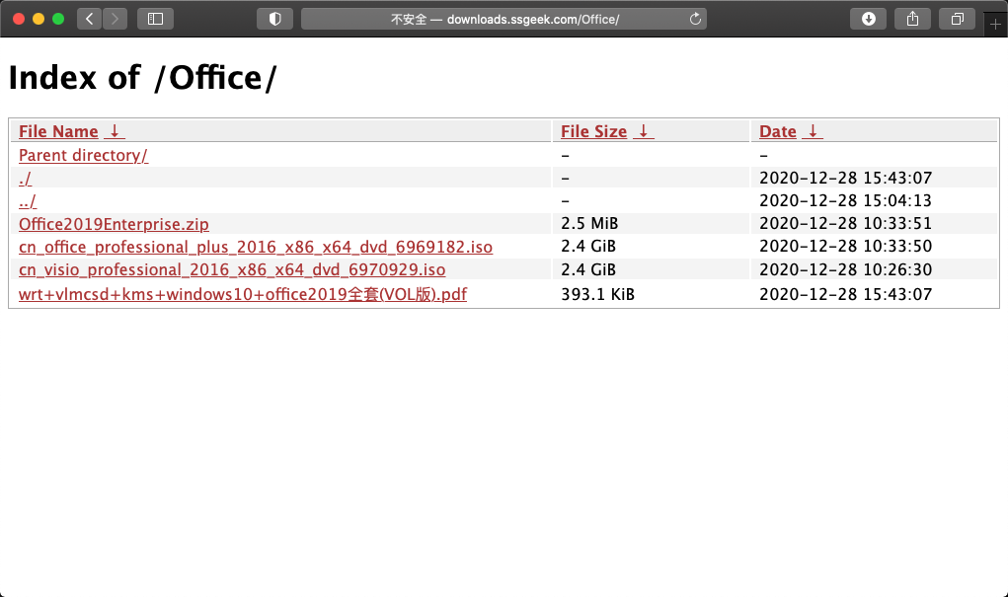Open the ./ current directory link
The height and width of the screenshot is (597, 1008).
click(25, 178)
